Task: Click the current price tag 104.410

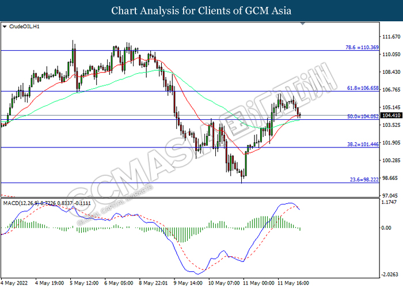Action: (391, 115)
